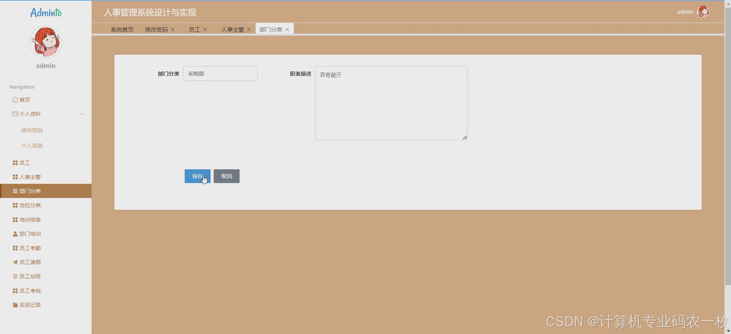
Task: Click the book icon beside 奖惩记录
Action: (15, 305)
